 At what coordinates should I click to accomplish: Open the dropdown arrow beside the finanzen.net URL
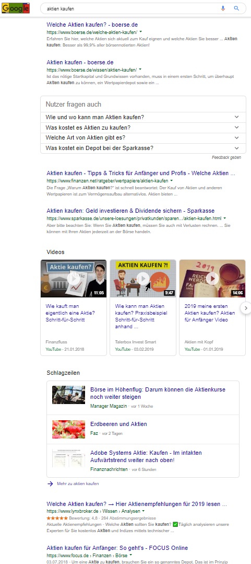pos(172,180)
